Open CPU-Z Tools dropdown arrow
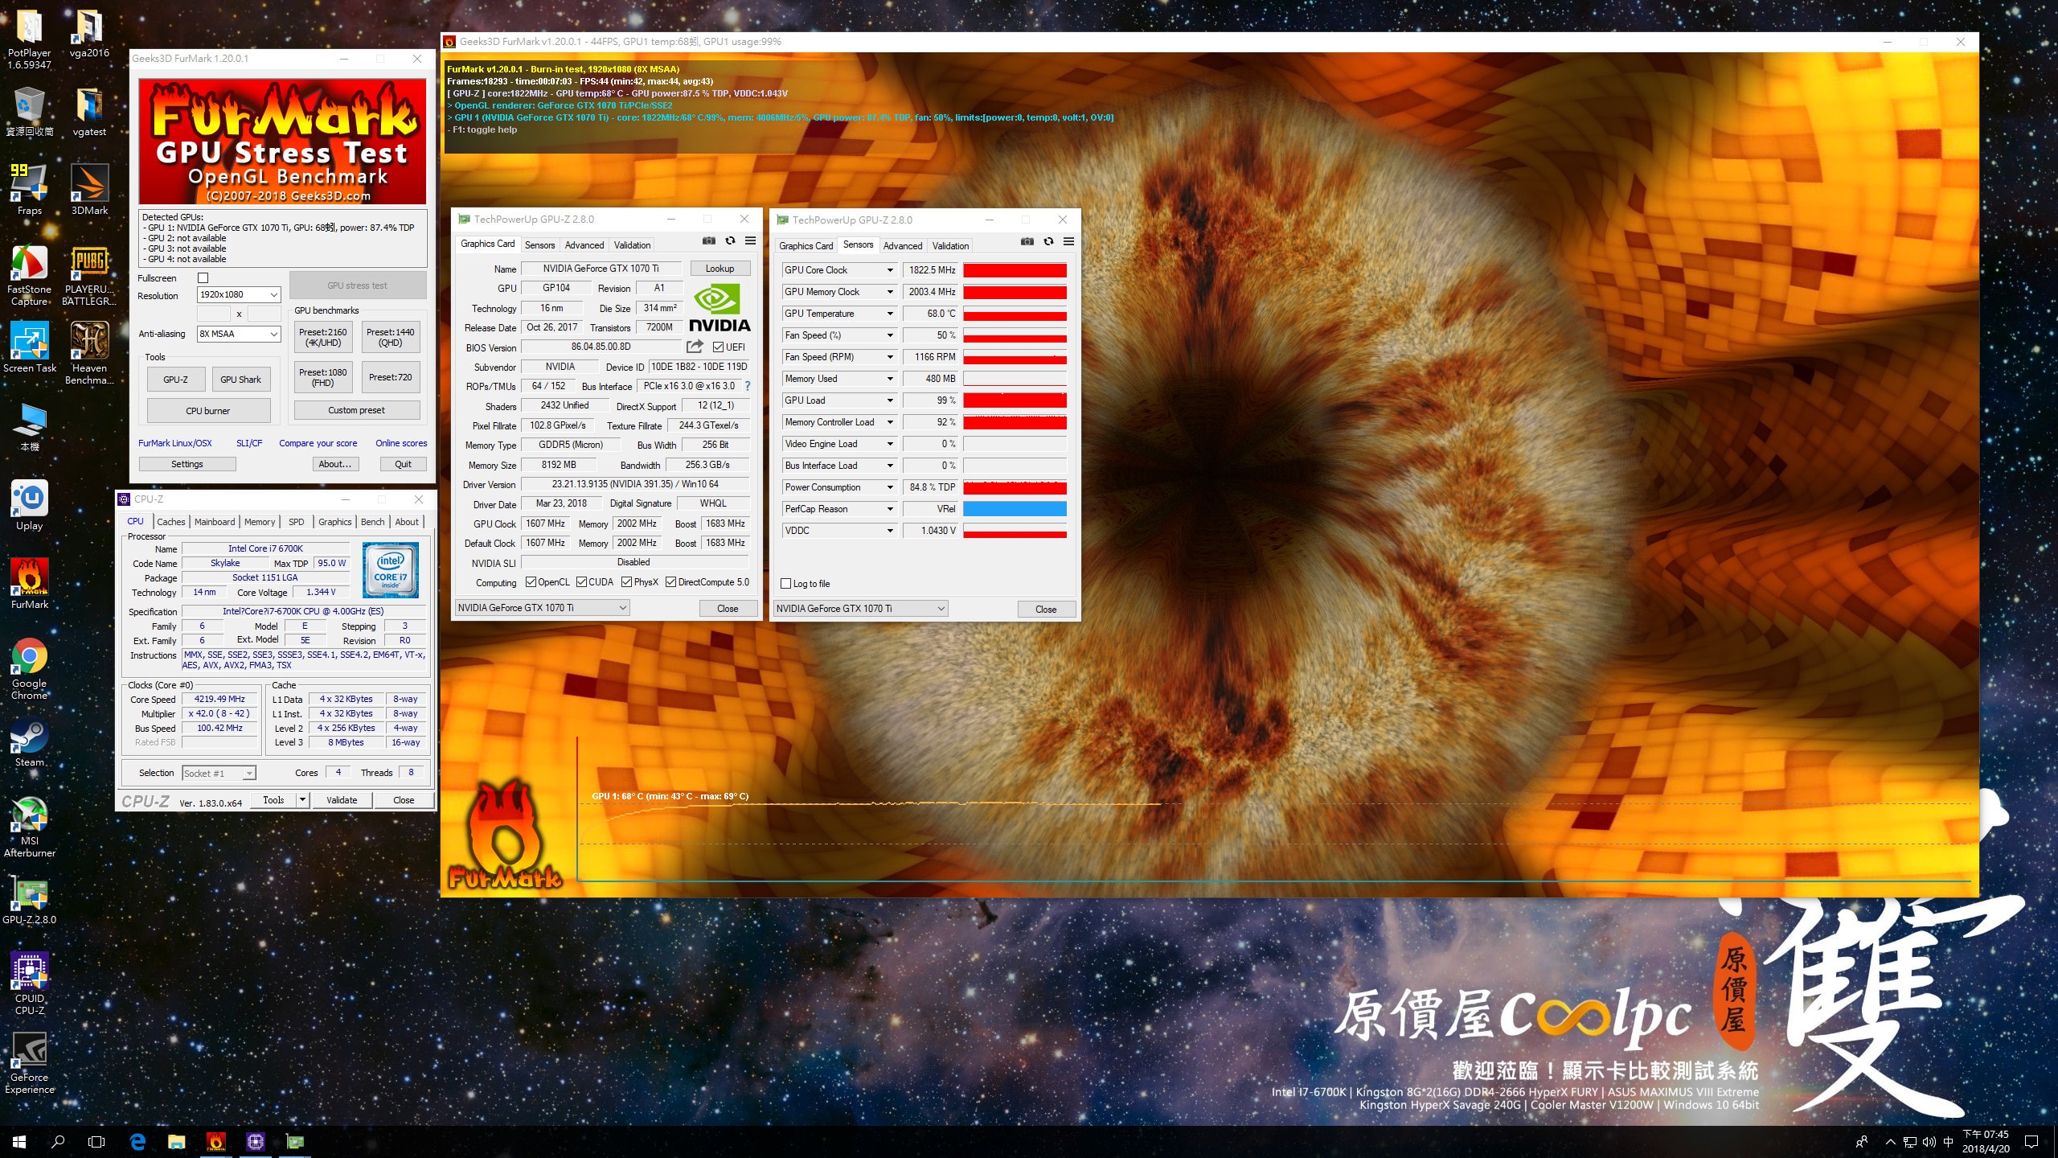Image resolution: width=2058 pixels, height=1158 pixels. click(302, 799)
